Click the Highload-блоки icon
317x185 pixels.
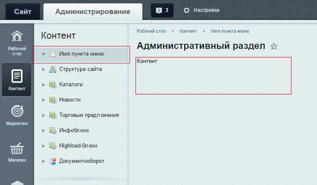point(53,146)
